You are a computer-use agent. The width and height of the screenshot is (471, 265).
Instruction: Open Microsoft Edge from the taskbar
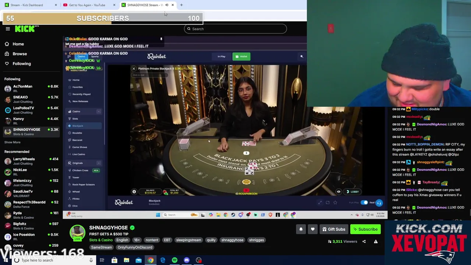coord(163,260)
